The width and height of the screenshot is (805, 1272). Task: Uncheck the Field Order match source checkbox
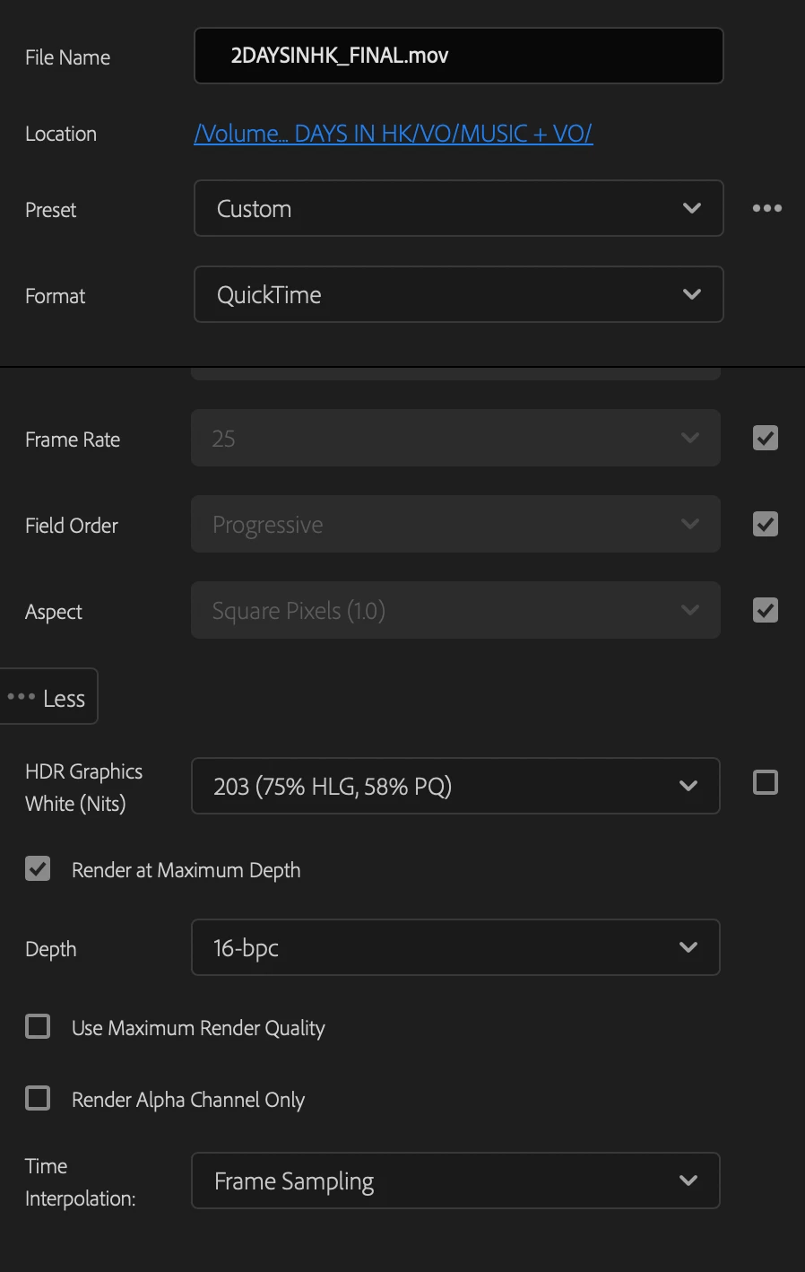(766, 524)
